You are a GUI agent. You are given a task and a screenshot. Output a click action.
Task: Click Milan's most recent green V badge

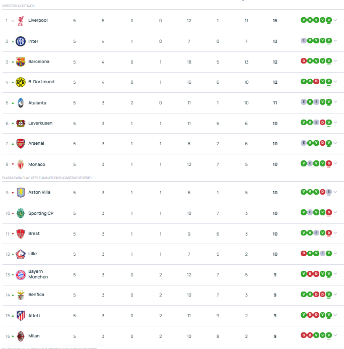329,335
